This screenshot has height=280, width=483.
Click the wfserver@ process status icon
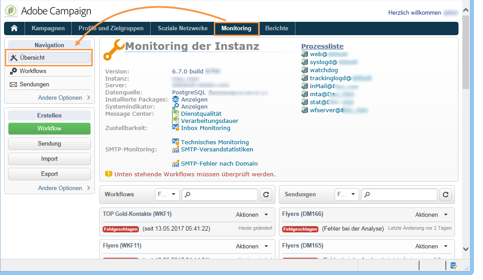point(305,110)
